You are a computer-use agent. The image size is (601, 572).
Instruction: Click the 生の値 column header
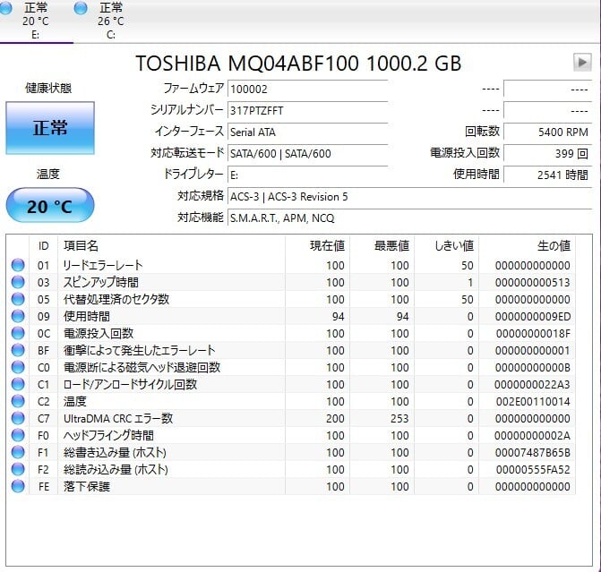[552, 245]
